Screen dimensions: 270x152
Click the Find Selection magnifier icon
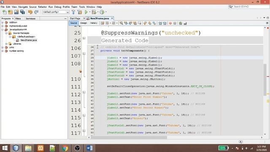point(121,23)
